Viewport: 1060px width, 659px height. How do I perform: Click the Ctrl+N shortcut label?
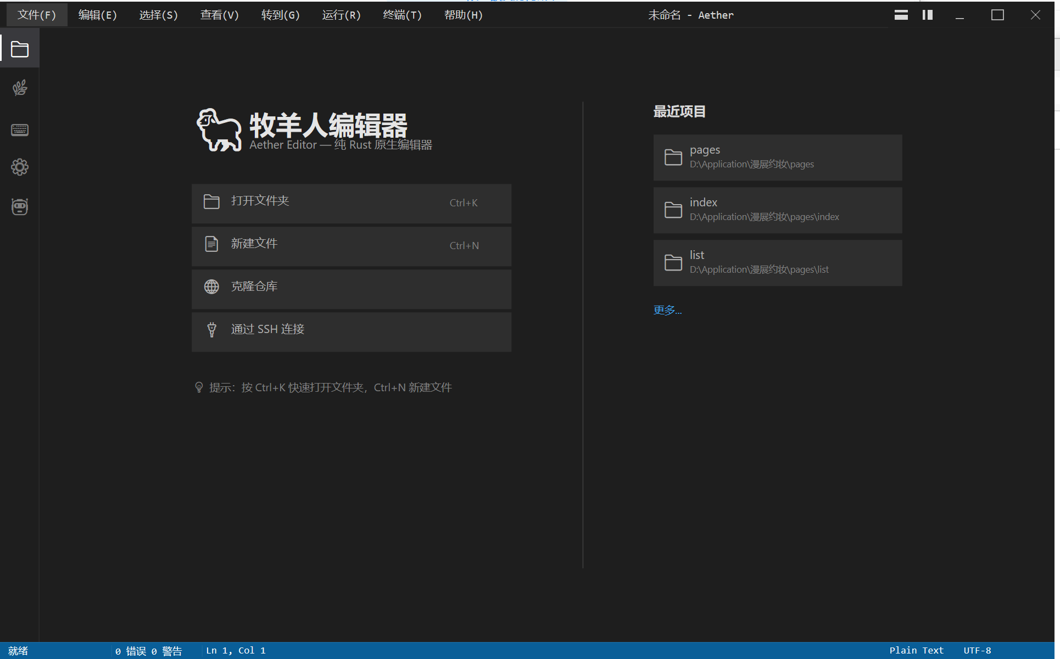tap(464, 245)
